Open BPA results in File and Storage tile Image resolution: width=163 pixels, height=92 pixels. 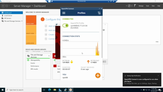[34, 69]
